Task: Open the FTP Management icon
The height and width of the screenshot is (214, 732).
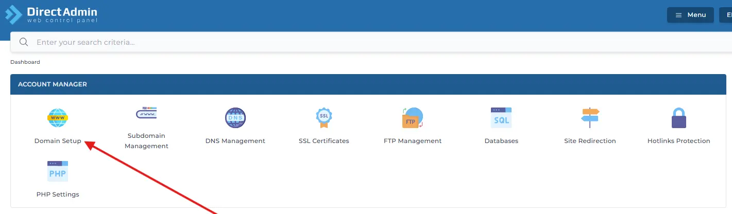Action: (413, 118)
